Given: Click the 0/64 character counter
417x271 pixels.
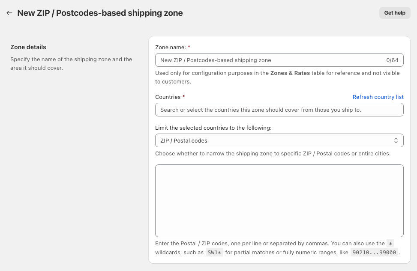Looking at the screenshot, I should point(392,60).
